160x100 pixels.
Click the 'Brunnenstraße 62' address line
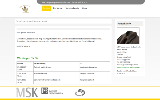point(124,57)
